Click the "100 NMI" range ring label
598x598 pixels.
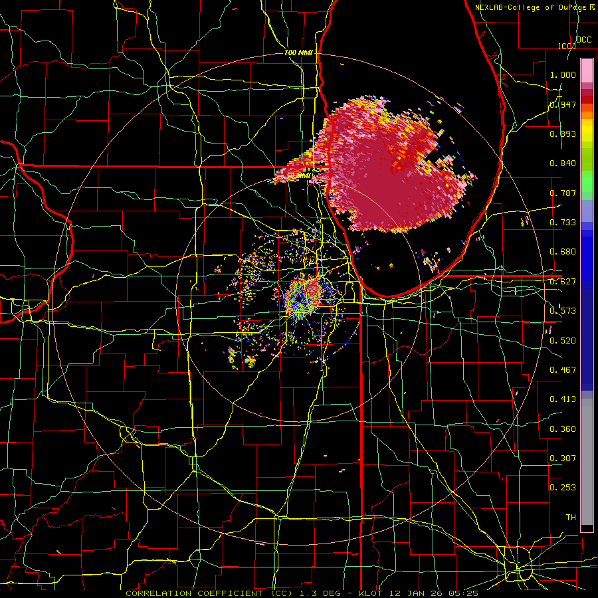click(x=298, y=52)
